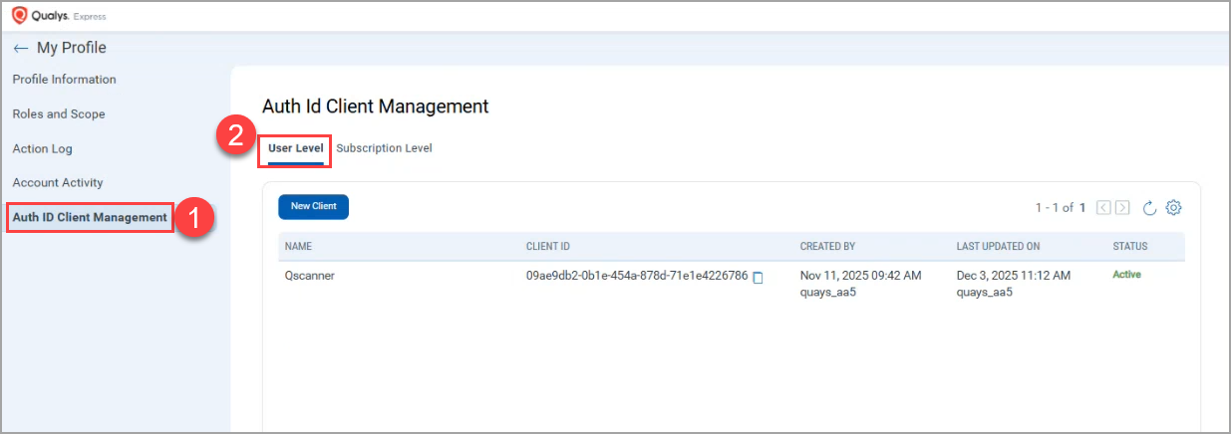Click the Qualys logo icon
Image resolution: width=1231 pixels, height=434 pixels.
[x=19, y=16]
